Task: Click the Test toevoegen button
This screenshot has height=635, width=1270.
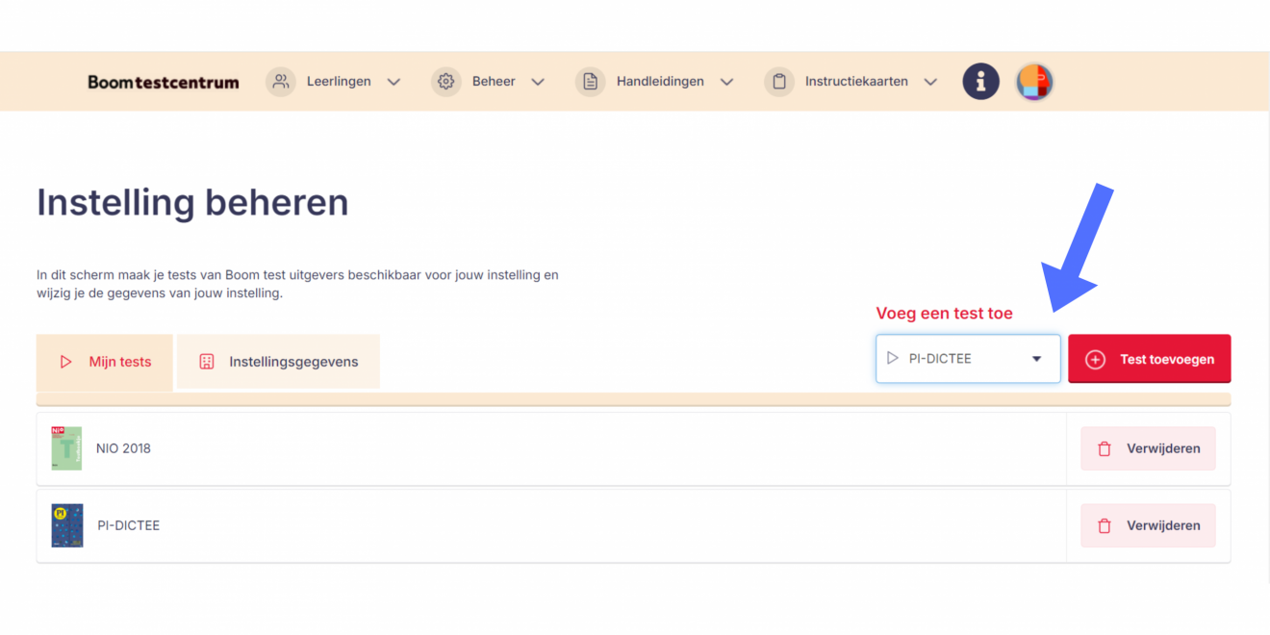Action: 1149,358
